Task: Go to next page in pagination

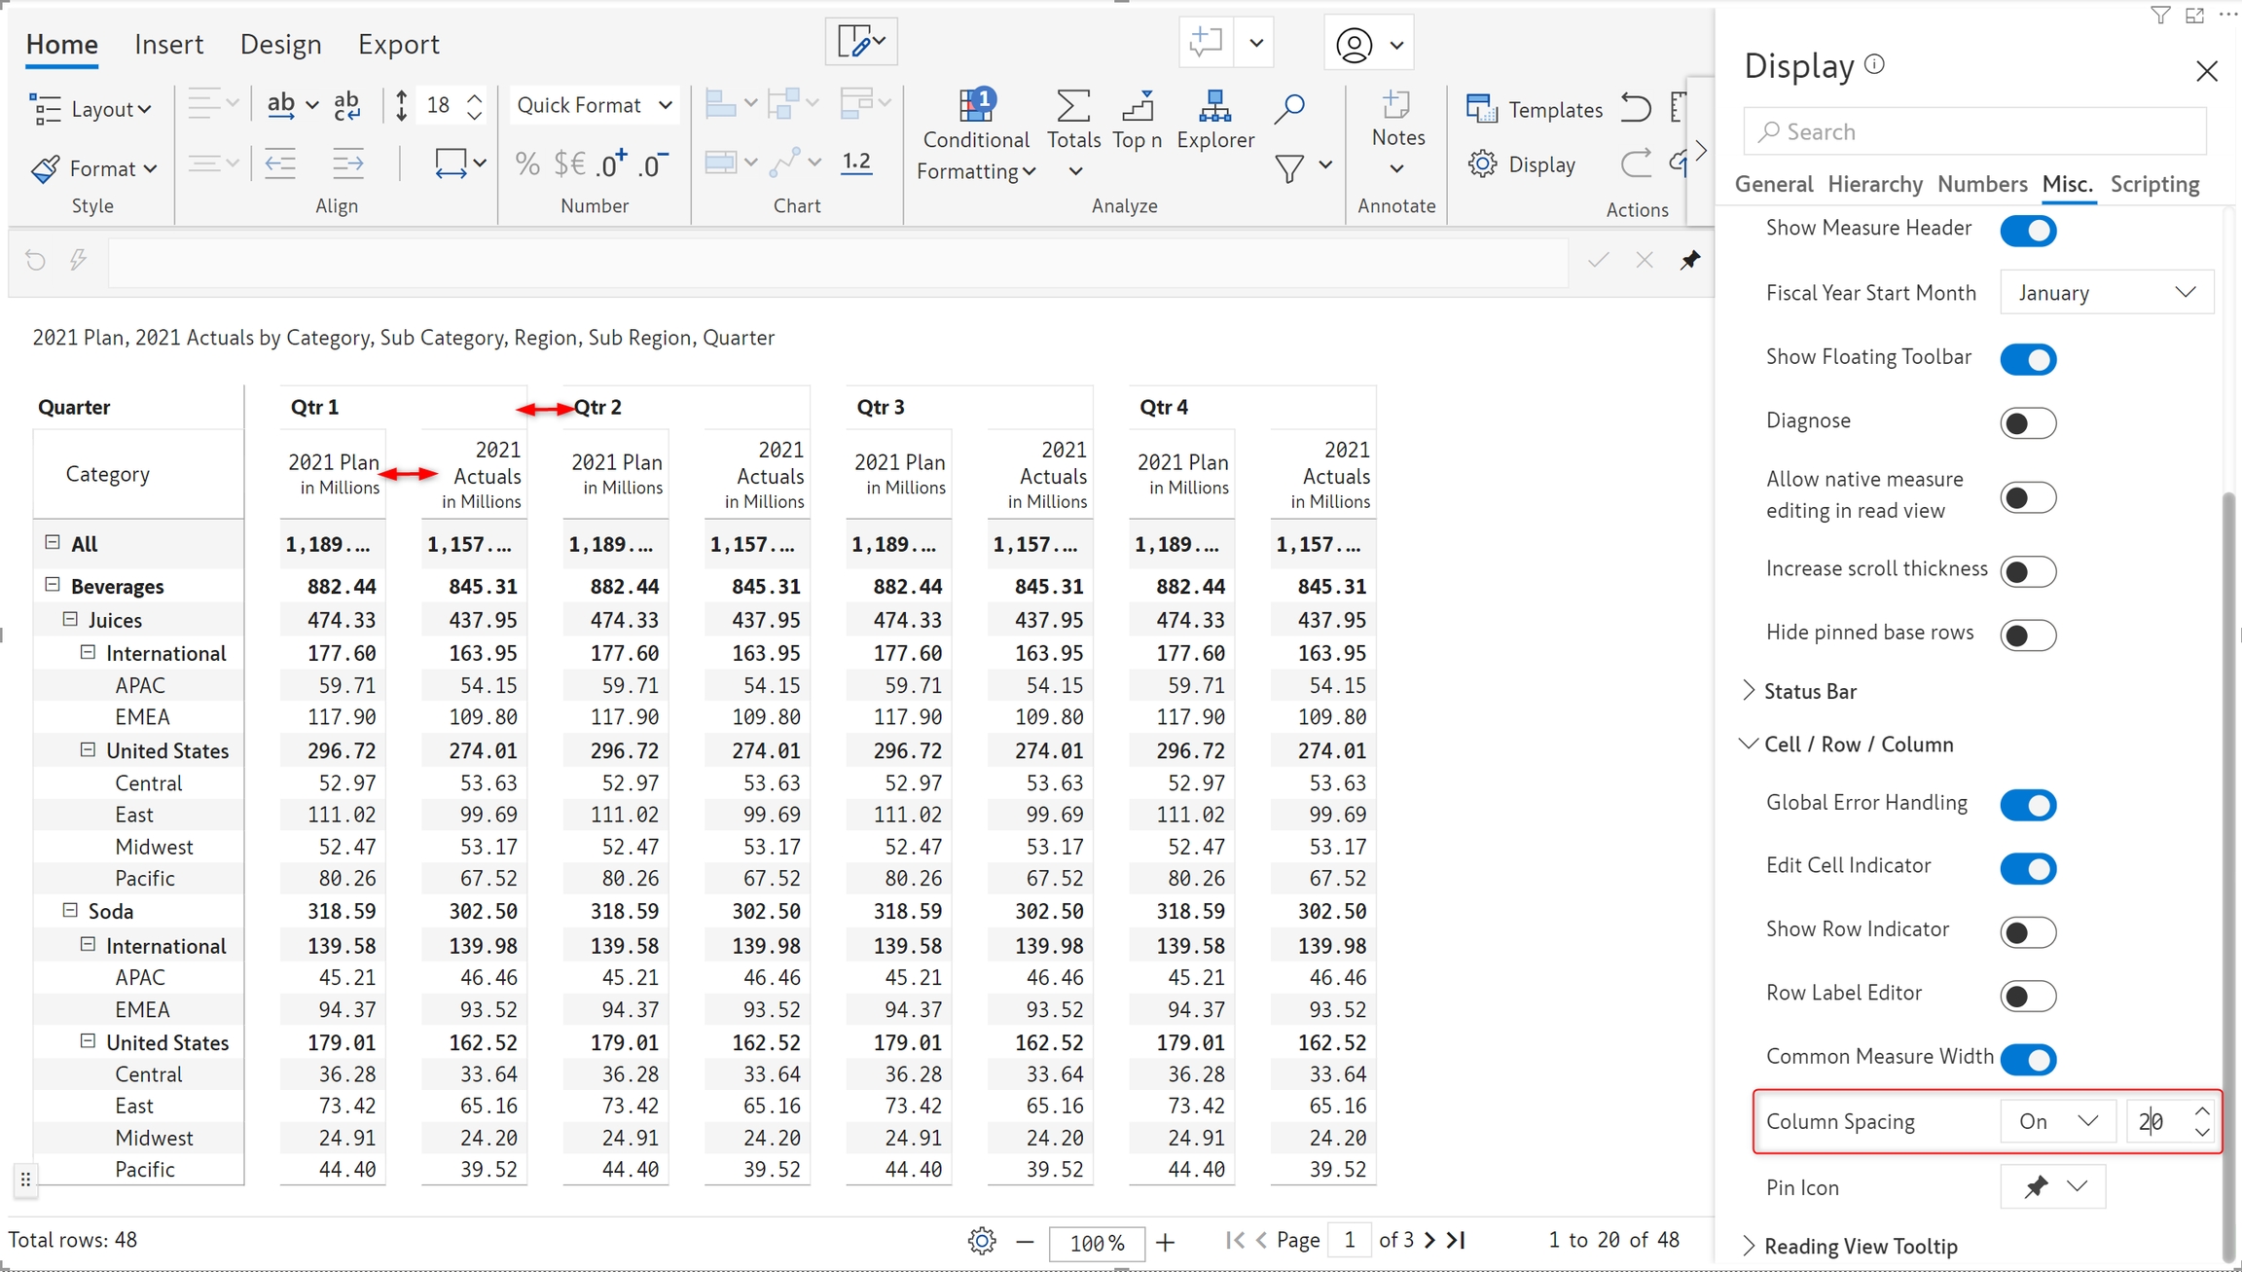Action: coord(1429,1240)
